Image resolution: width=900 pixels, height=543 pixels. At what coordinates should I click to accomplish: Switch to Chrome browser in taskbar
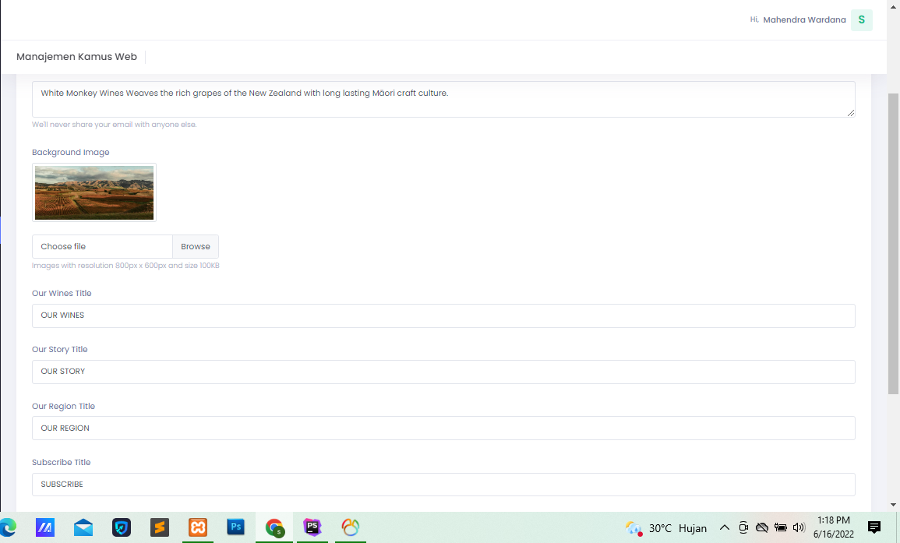point(274,527)
